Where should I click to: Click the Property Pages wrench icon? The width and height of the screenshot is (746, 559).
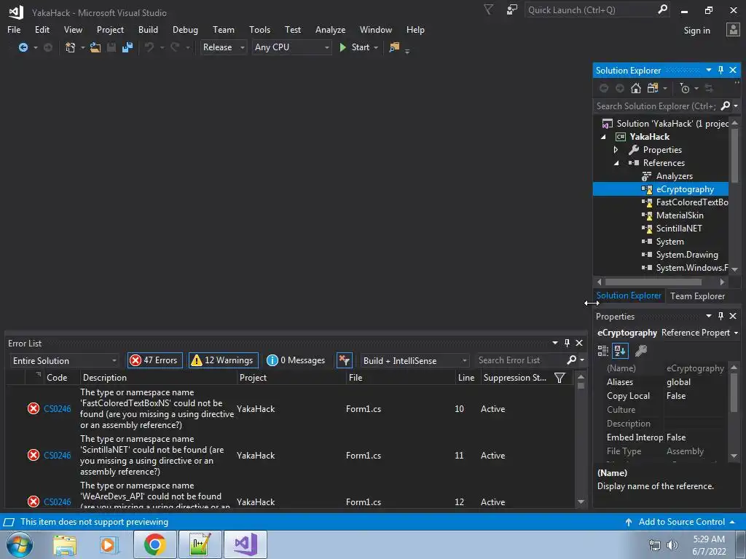(x=641, y=351)
